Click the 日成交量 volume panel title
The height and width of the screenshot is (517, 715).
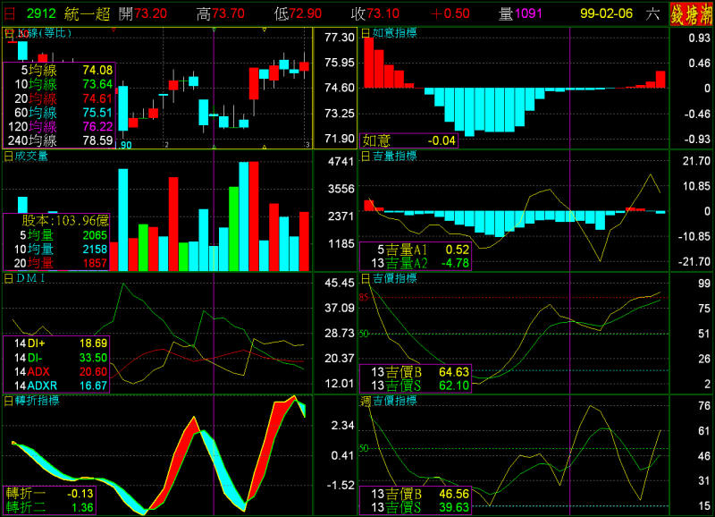[x=26, y=156]
